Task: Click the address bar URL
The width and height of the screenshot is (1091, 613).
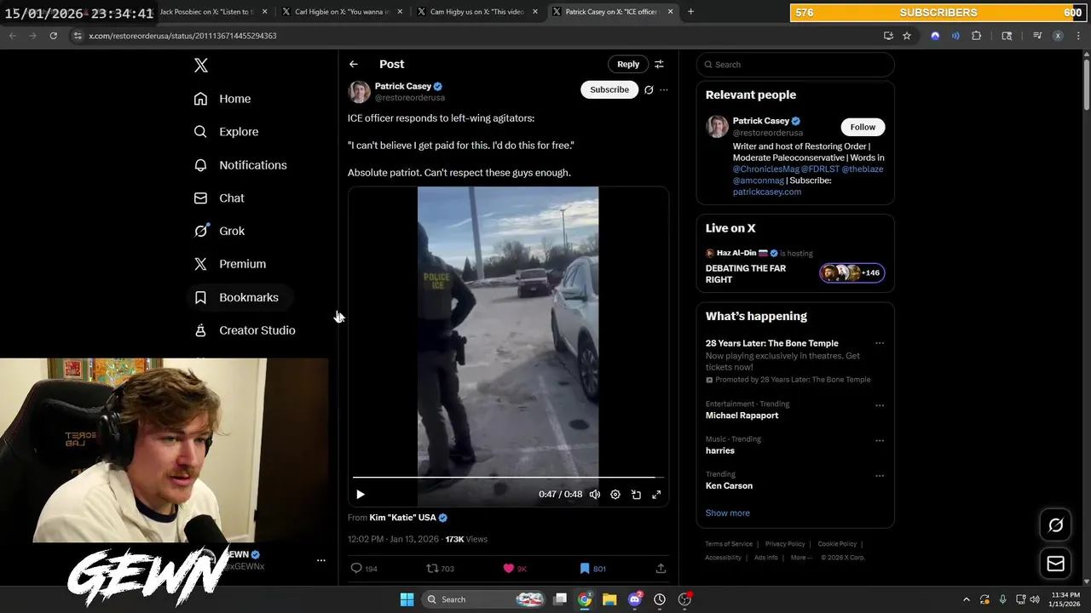Action: 182,36
